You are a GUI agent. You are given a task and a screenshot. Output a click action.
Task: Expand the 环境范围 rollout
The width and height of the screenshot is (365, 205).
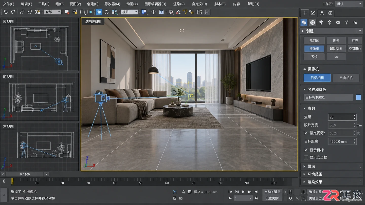pyautogui.click(x=332, y=174)
